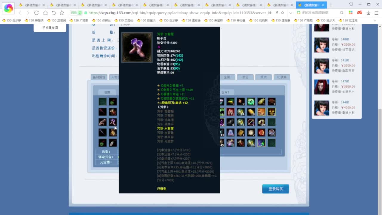Select the red prohibition-circle warehouse item
Screen dimensions: 382x215
[x=251, y=122]
